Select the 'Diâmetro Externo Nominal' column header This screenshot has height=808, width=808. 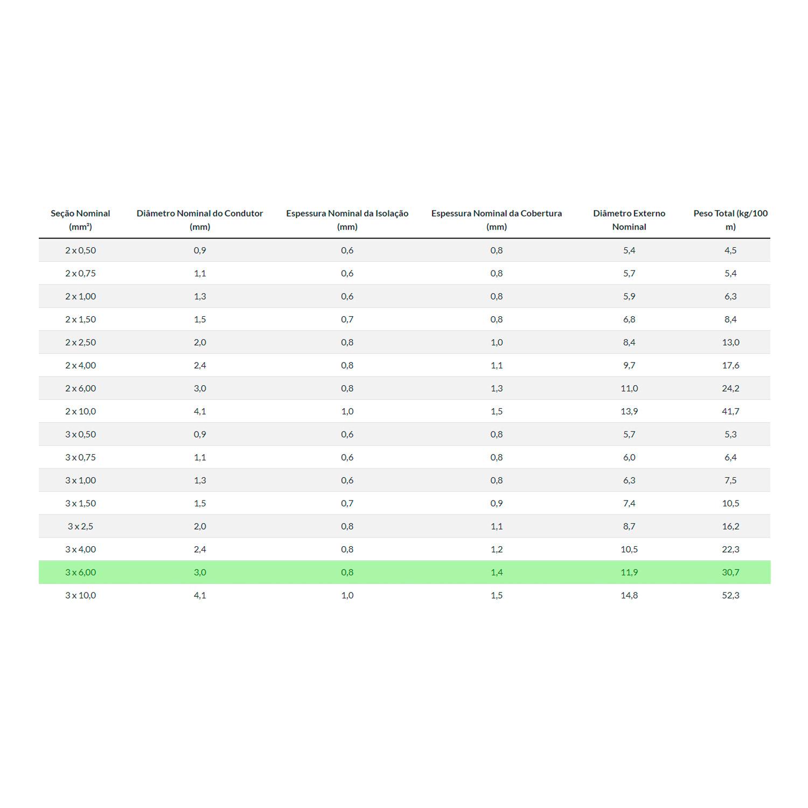629,220
